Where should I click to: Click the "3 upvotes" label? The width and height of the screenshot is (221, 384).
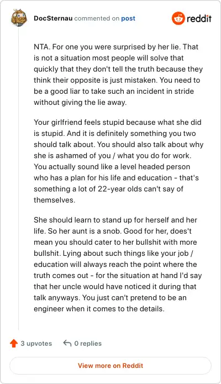pyautogui.click(x=36, y=343)
